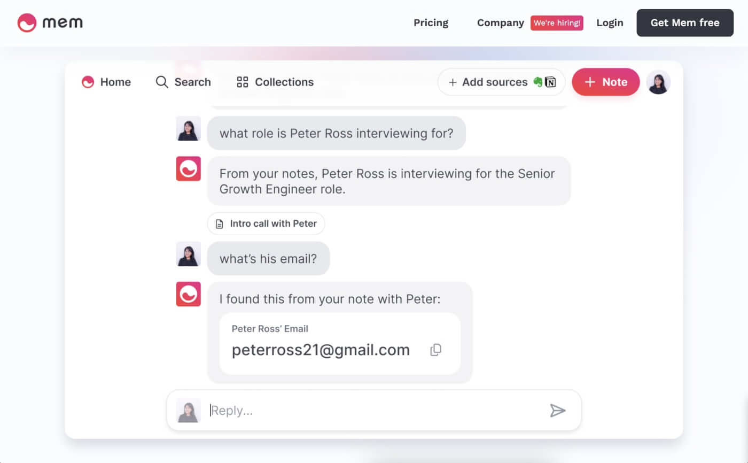Viewport: 748px width, 463px height.
Task: Create a new Note with red button
Action: click(605, 82)
